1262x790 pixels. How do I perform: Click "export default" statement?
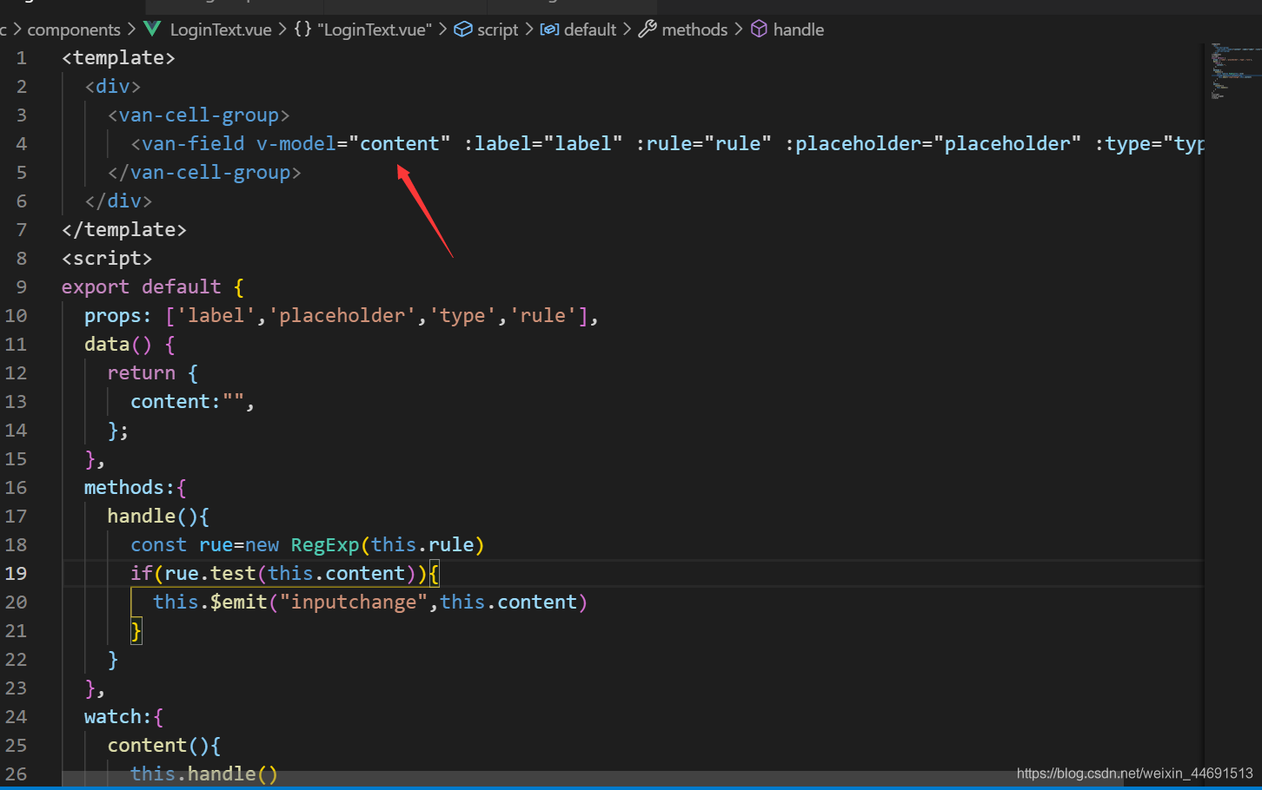[141, 286]
